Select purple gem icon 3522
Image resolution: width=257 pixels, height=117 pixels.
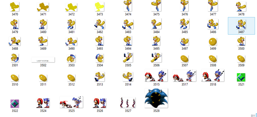[x=15, y=104]
